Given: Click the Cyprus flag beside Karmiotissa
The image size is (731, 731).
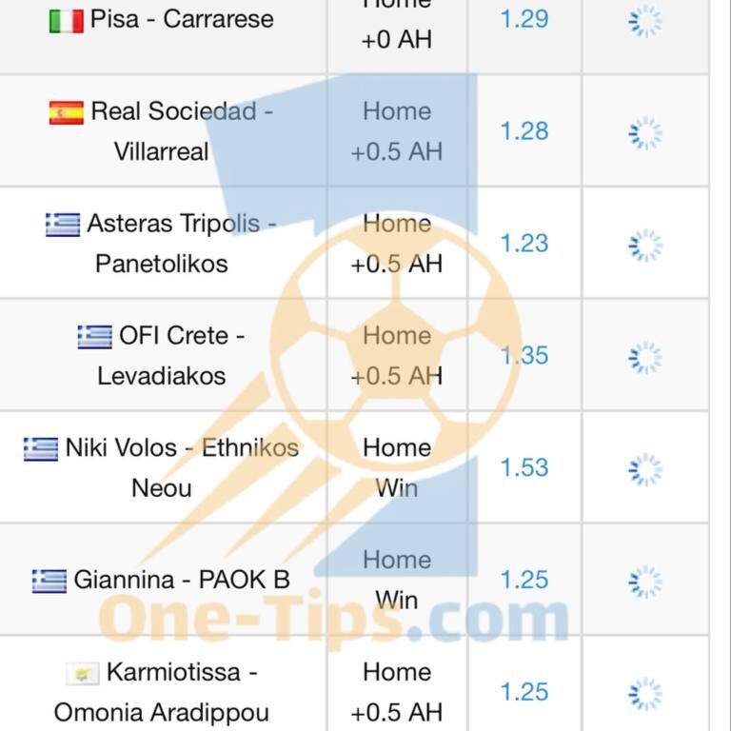Looking at the screenshot, I should 82,673.
